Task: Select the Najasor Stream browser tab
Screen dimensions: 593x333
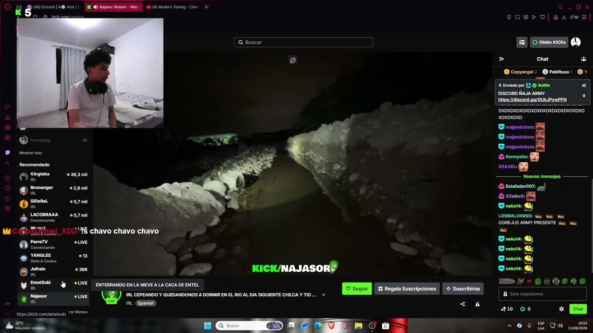Action: [x=113, y=7]
